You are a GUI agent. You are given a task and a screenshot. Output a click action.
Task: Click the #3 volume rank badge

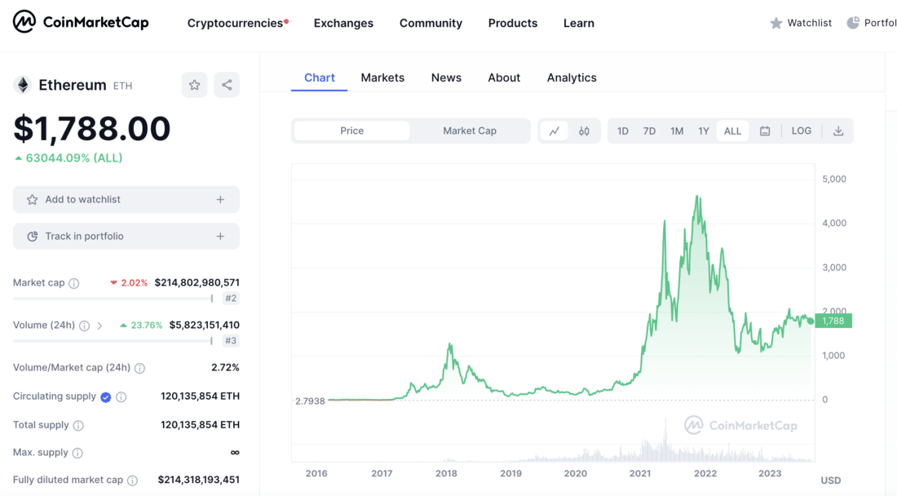pyautogui.click(x=231, y=340)
